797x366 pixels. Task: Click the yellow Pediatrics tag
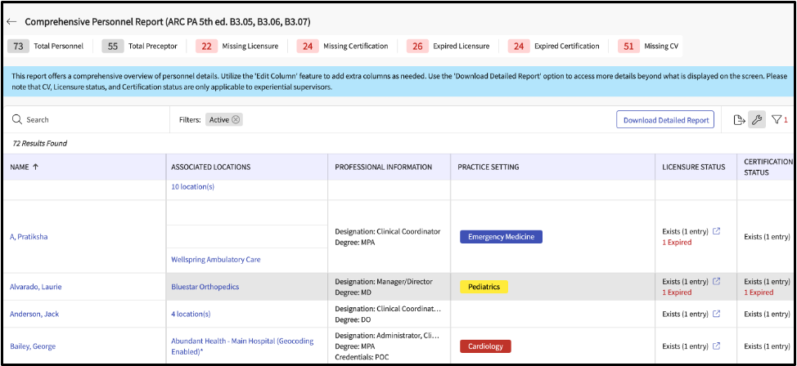[x=484, y=287]
